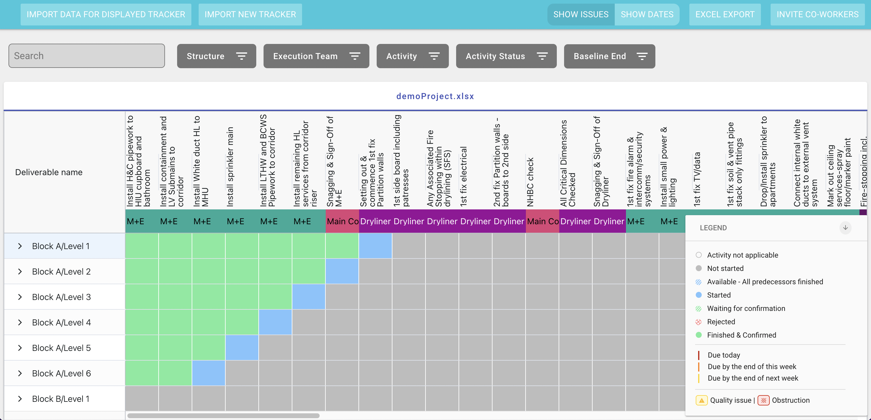Screen dimensions: 871x420
Task: Open the Activity filter icon
Action: [434, 56]
